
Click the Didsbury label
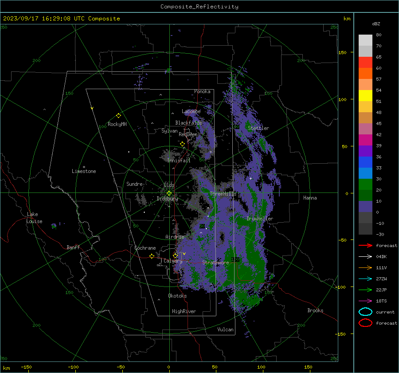click(x=167, y=199)
